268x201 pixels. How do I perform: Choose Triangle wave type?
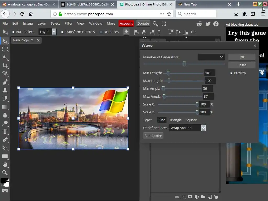point(175,120)
